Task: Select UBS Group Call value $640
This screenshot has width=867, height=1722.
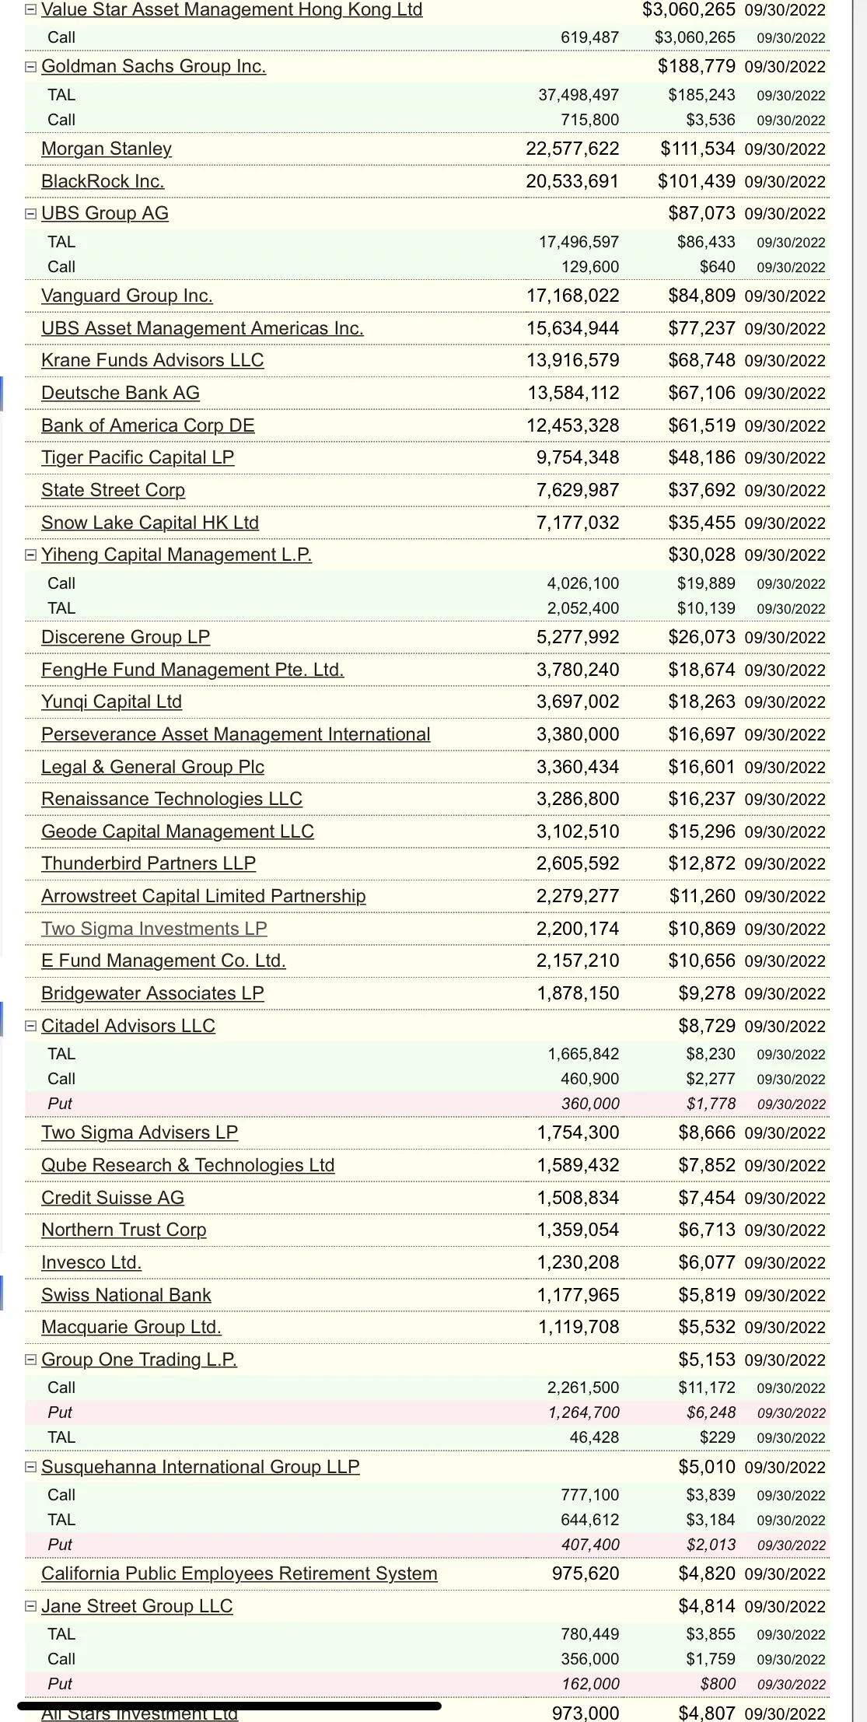Action: [x=717, y=267]
